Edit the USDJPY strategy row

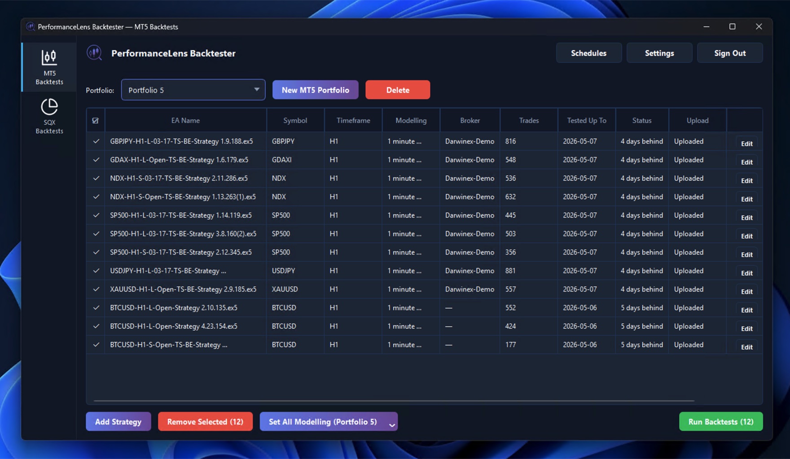click(x=746, y=272)
